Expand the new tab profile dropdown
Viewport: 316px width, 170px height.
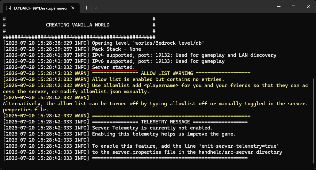tap(96, 8)
